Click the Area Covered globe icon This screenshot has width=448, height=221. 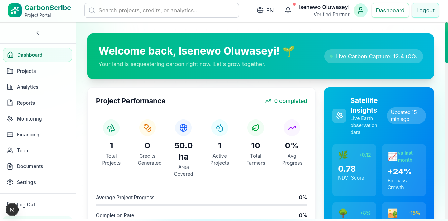click(183, 128)
